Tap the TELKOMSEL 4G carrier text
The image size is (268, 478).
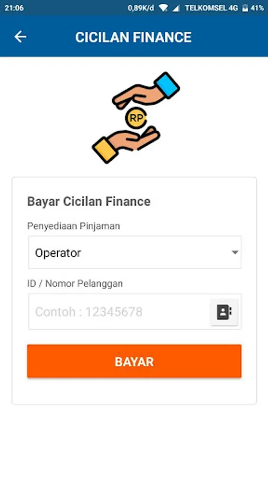pyautogui.click(x=211, y=8)
